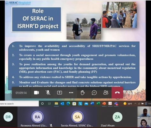
Task: Open Microsoft Store from the taskbar
Action: pos(74,103)
